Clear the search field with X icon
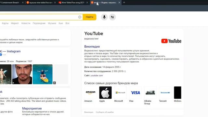Image resolution: width=208 pixels, height=117 pixels. 80,17
